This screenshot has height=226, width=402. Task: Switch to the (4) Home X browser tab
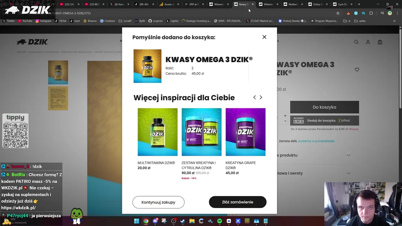click(120, 4)
